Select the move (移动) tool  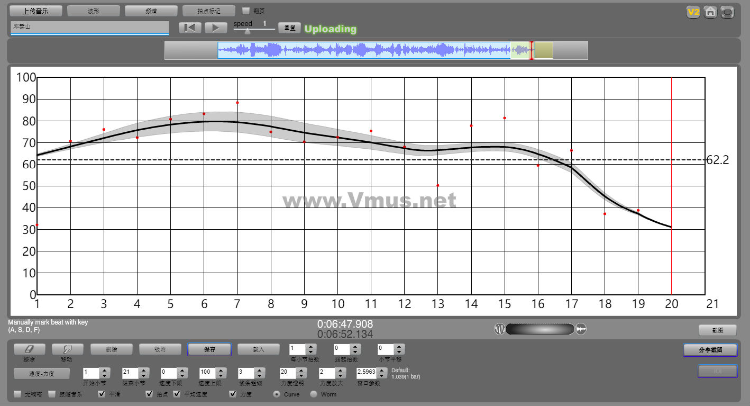tap(67, 349)
